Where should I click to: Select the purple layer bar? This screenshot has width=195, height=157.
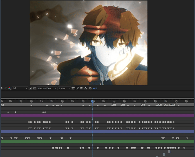(97, 115)
